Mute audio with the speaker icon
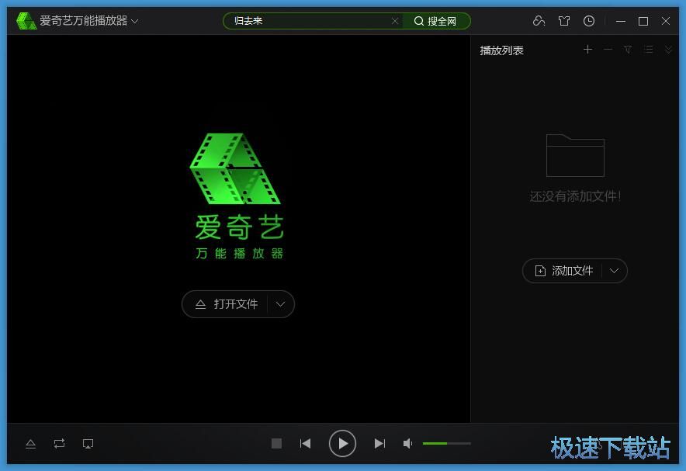 (x=407, y=443)
